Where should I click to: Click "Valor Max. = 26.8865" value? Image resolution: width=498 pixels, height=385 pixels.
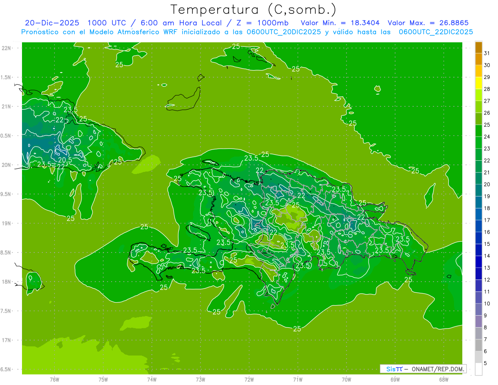tap(428, 23)
